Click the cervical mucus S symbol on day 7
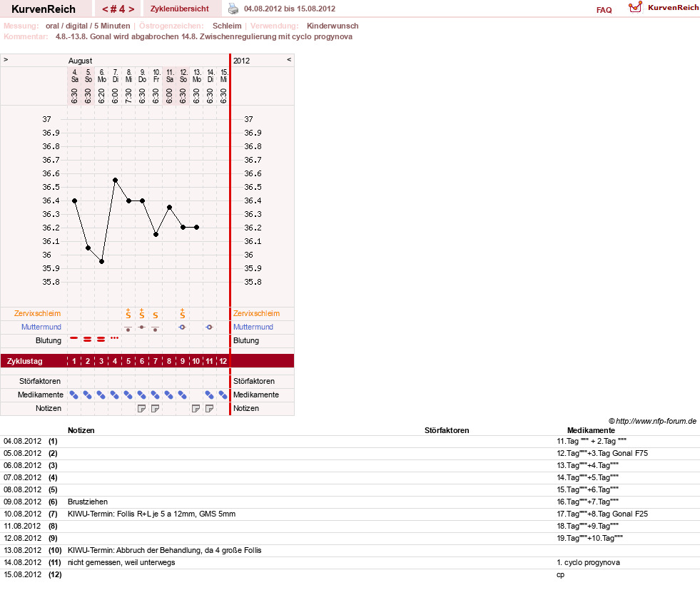 156,315
